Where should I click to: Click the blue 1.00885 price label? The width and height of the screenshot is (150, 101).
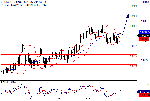point(144,32)
